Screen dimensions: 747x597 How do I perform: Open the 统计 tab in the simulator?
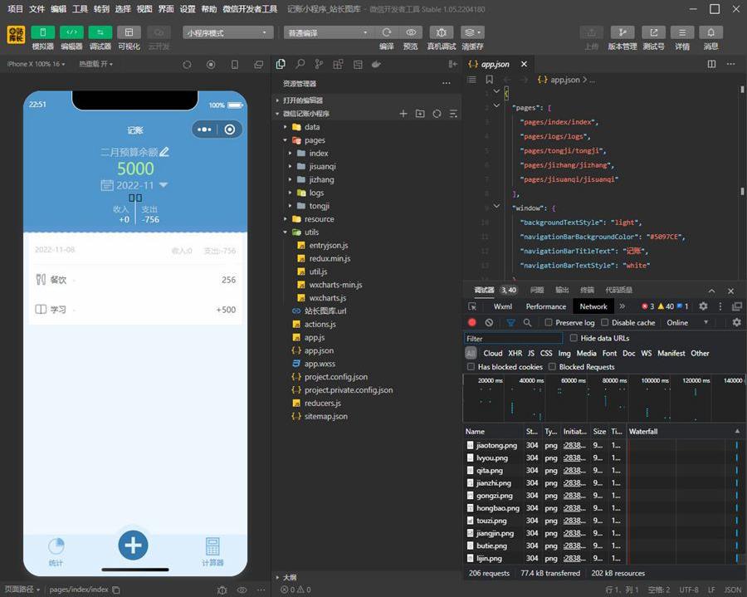pyautogui.click(x=56, y=551)
